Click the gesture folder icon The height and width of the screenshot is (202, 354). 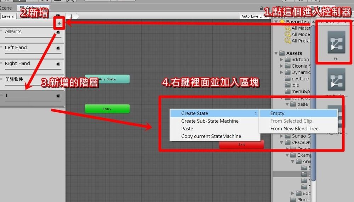pos(287,79)
